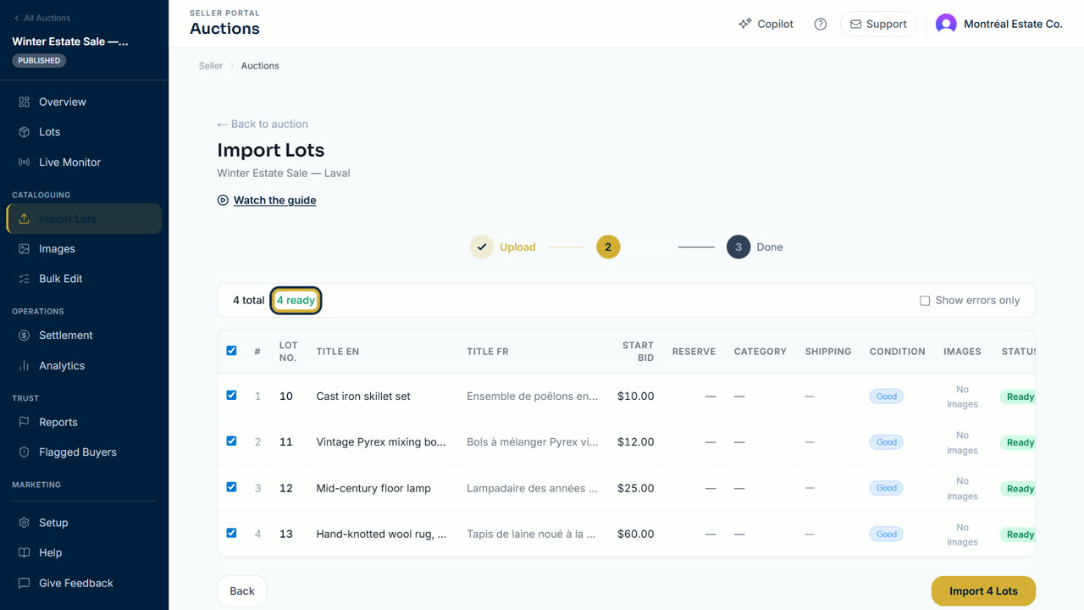This screenshot has height=610, width=1084.
Task: Click the Import Lots upload icon
Action: pyautogui.click(x=24, y=219)
